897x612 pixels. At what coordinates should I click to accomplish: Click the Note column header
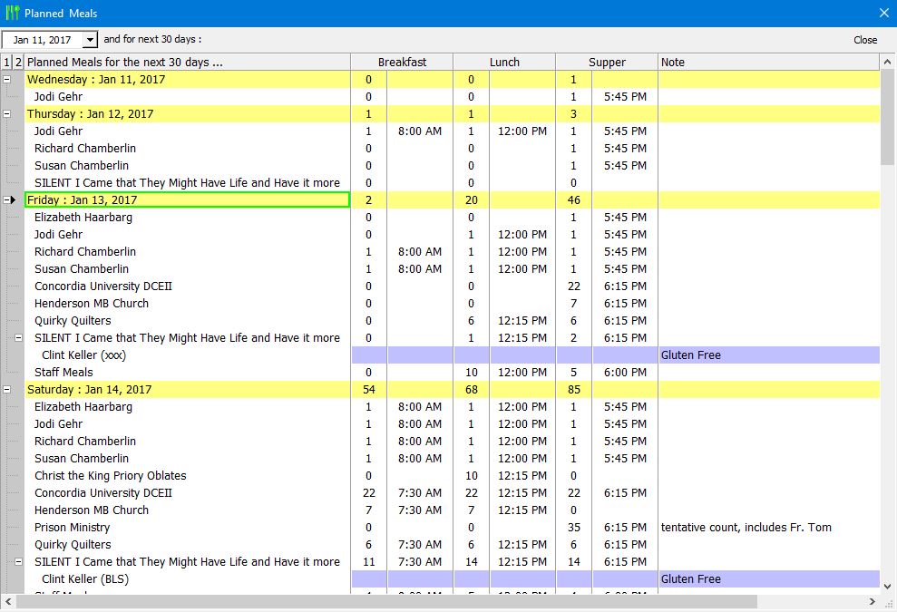768,62
